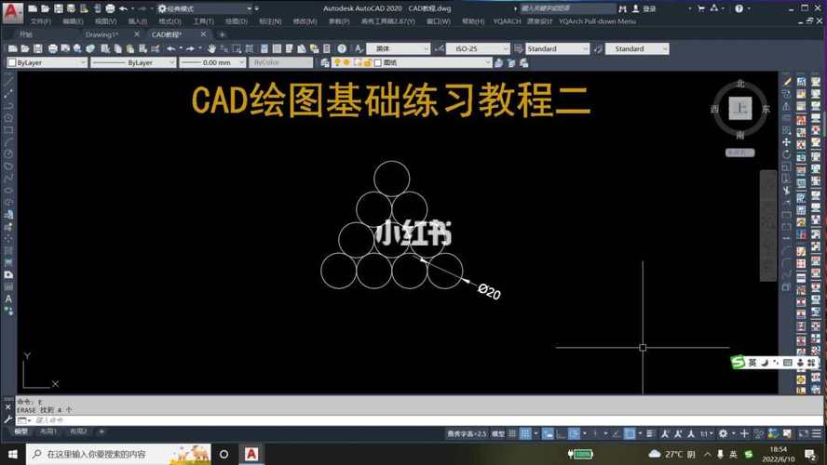Click the Help question mark icon

[739, 8]
